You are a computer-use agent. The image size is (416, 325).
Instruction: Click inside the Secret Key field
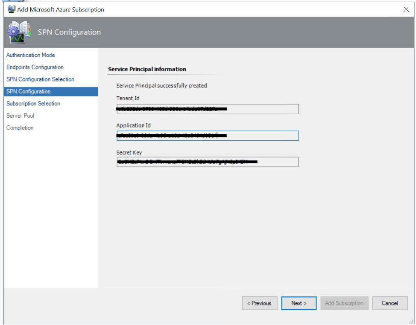pyautogui.click(x=208, y=162)
